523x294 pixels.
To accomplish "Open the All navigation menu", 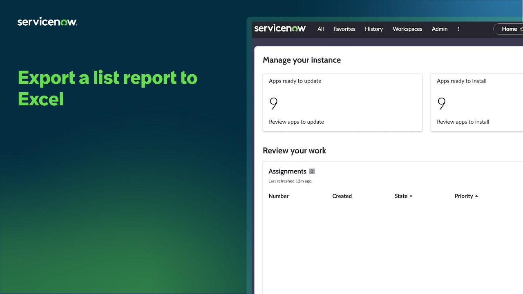I will 320,29.
